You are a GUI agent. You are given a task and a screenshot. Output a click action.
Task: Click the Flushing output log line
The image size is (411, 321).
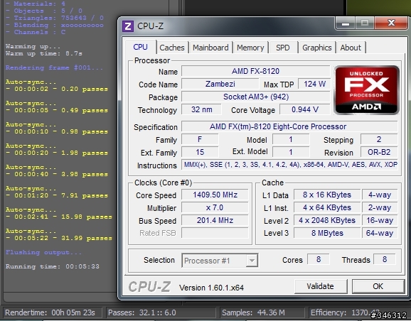tap(43, 252)
